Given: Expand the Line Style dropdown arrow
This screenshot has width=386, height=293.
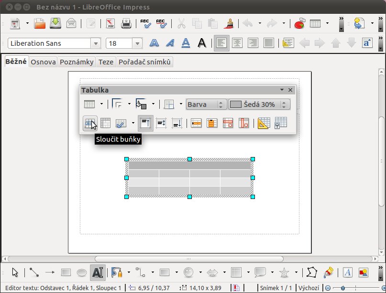Looking at the screenshot, I should (x=129, y=104).
